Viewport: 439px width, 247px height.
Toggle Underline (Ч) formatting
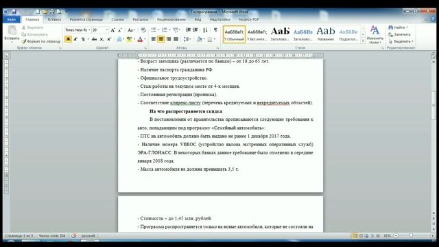(83, 39)
